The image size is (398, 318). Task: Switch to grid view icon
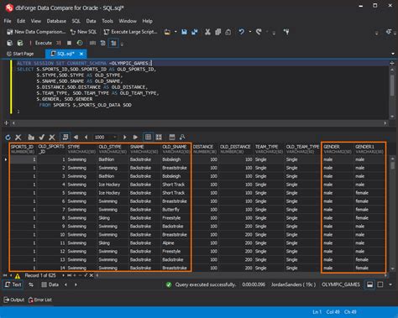(x=148, y=137)
